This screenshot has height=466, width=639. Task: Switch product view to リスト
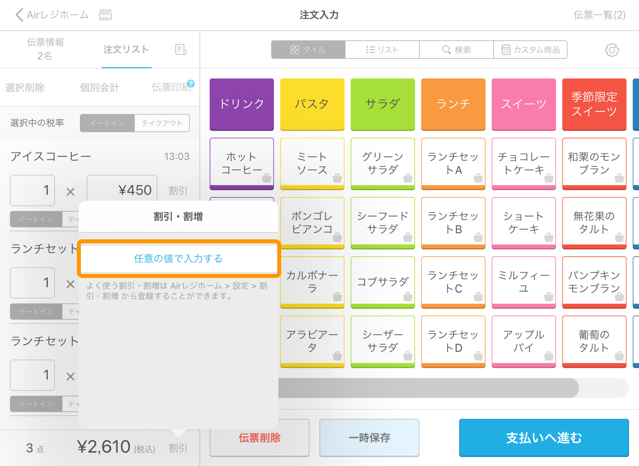382,50
